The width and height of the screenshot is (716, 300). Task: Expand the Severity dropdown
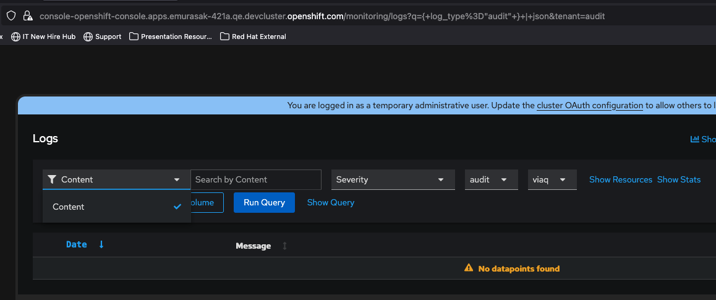393,179
